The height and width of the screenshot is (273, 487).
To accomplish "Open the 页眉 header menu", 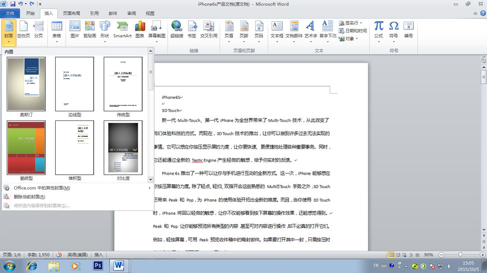I will click(x=229, y=32).
